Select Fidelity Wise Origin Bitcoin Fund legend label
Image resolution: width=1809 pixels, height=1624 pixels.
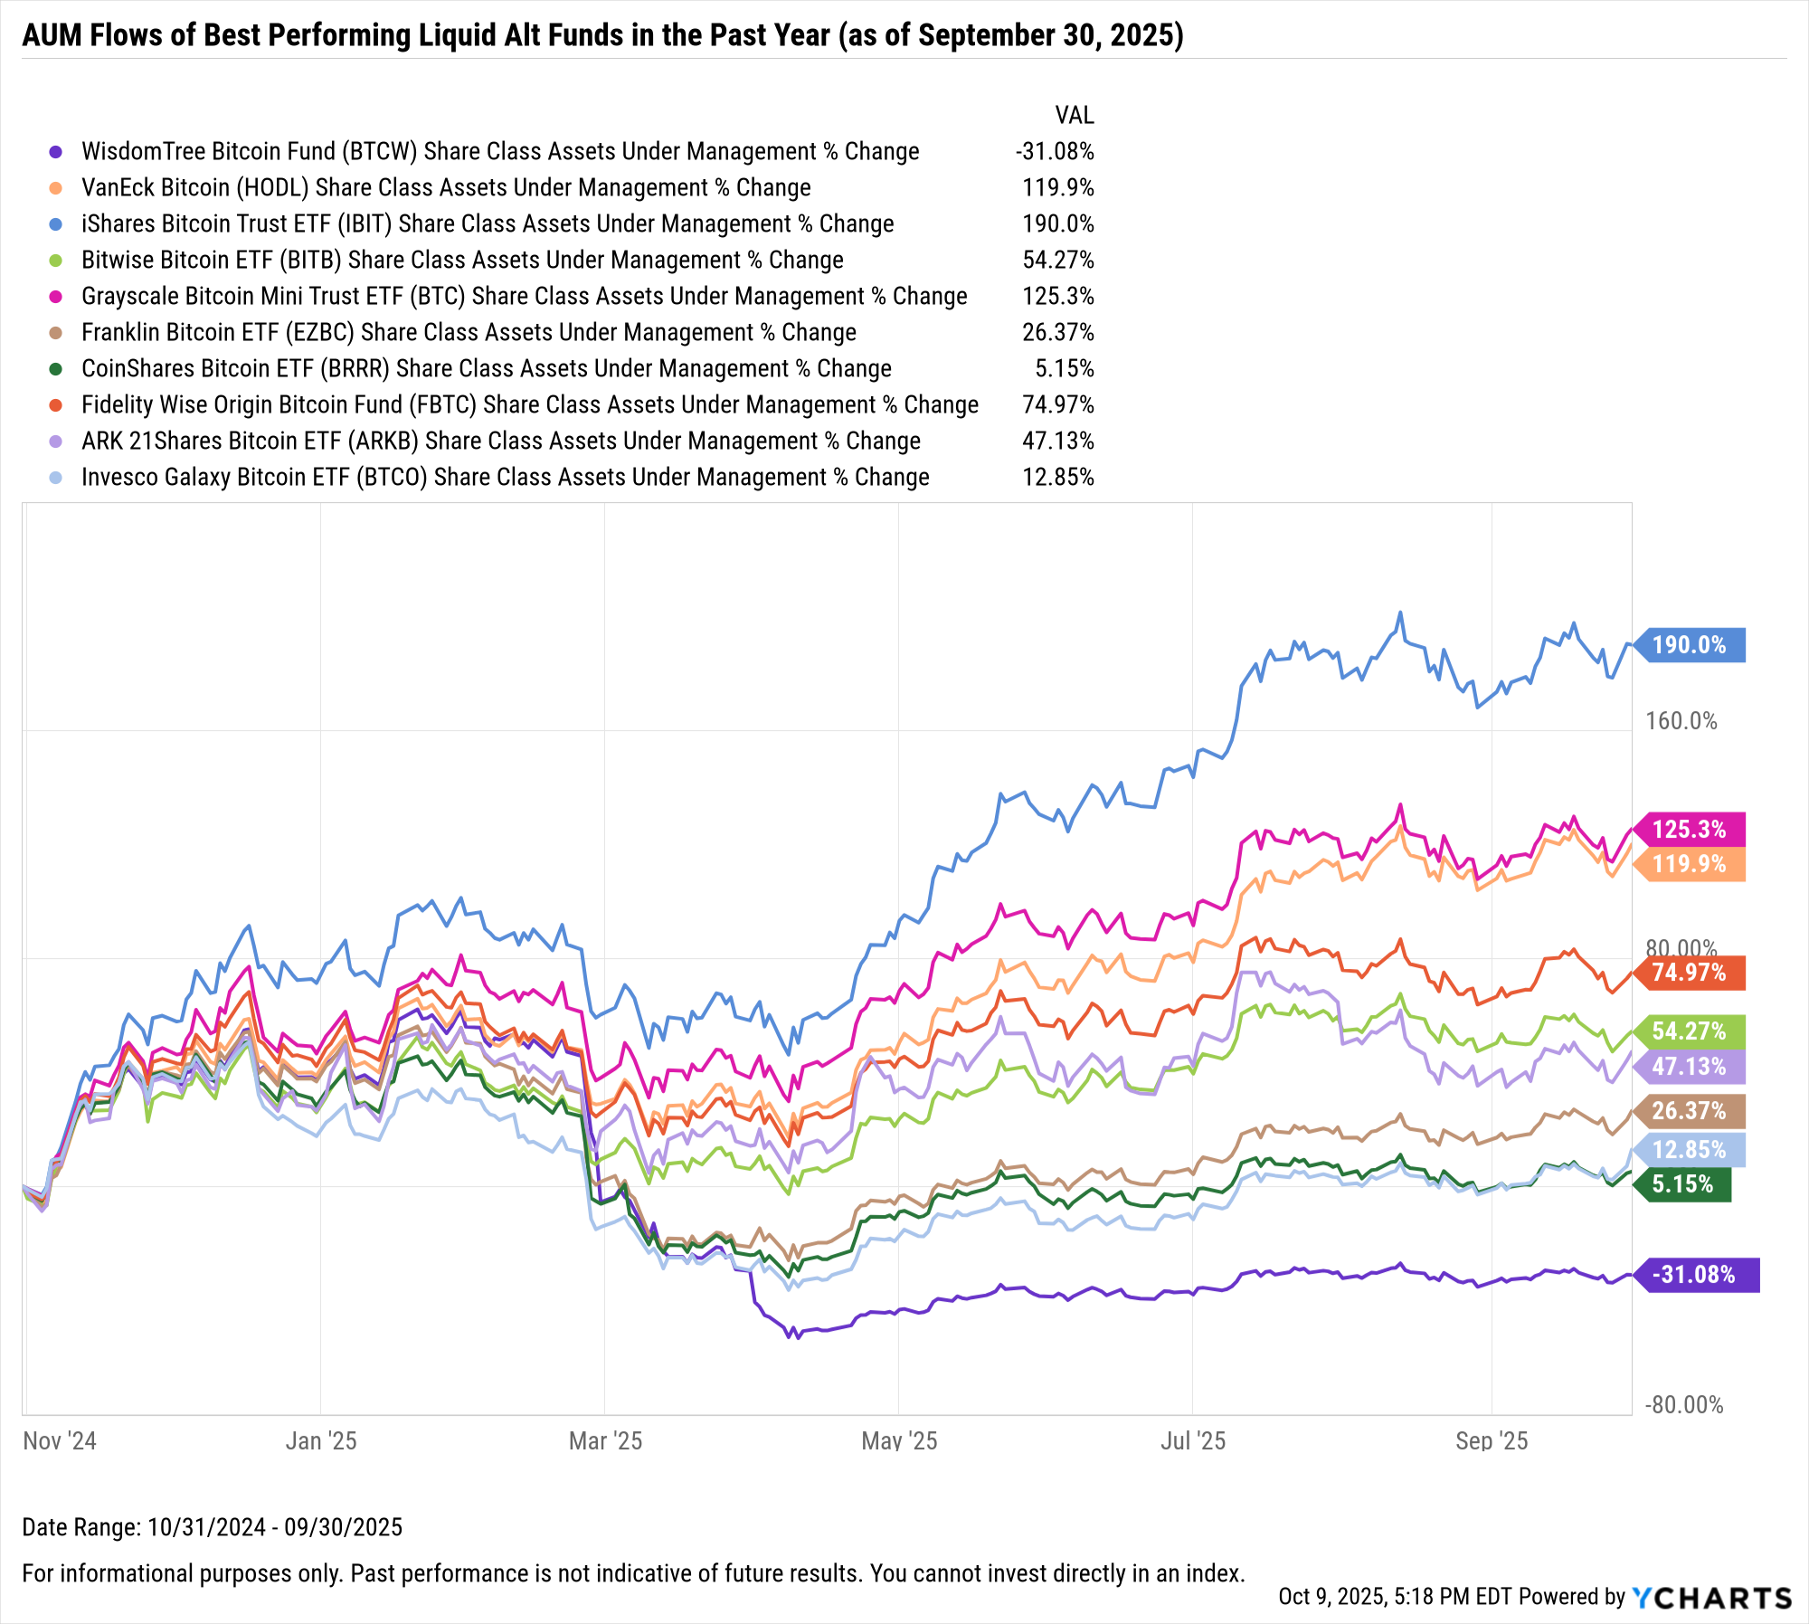pos(529,405)
